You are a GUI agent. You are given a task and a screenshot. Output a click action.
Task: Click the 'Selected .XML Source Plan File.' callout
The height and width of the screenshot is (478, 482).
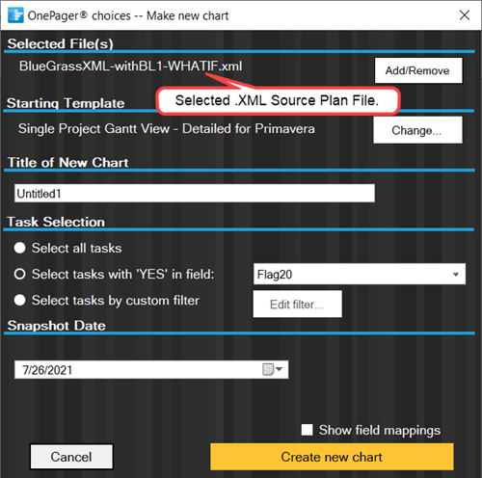click(x=278, y=100)
